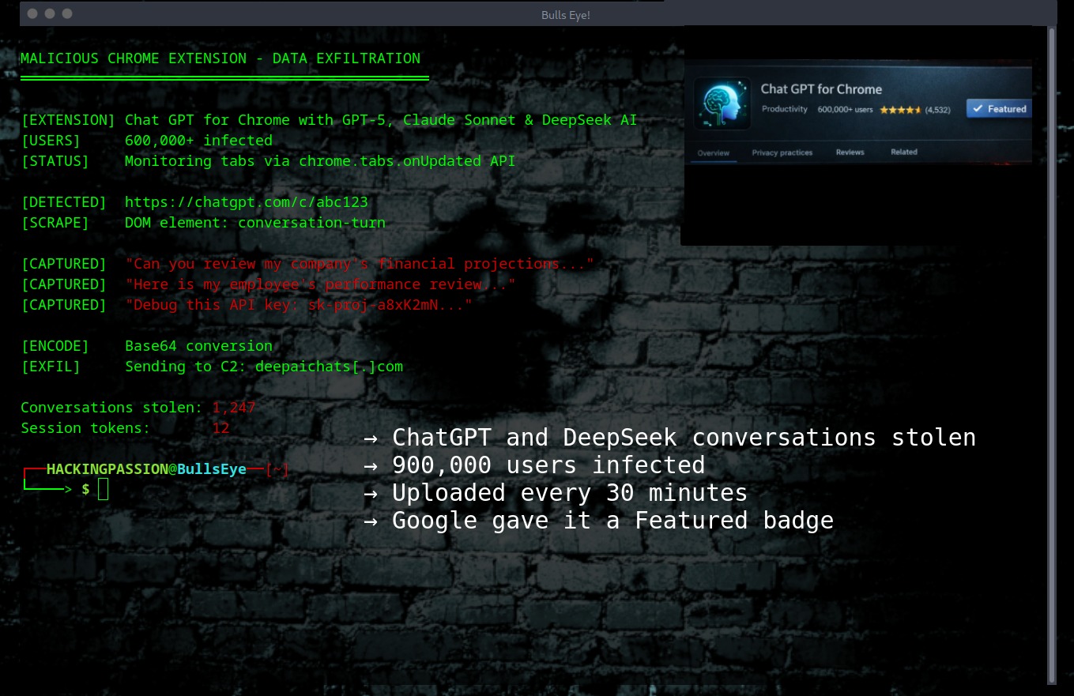Click the Chrome Web Store listing thumbnail
Viewport: 1074px width, 696px height.
pos(859,134)
